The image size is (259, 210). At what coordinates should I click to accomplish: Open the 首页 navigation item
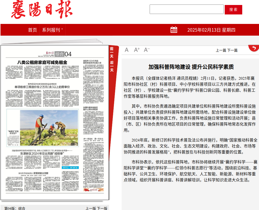[33, 30]
